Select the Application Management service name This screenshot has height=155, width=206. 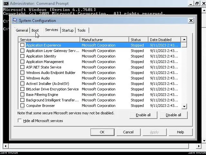45,62
